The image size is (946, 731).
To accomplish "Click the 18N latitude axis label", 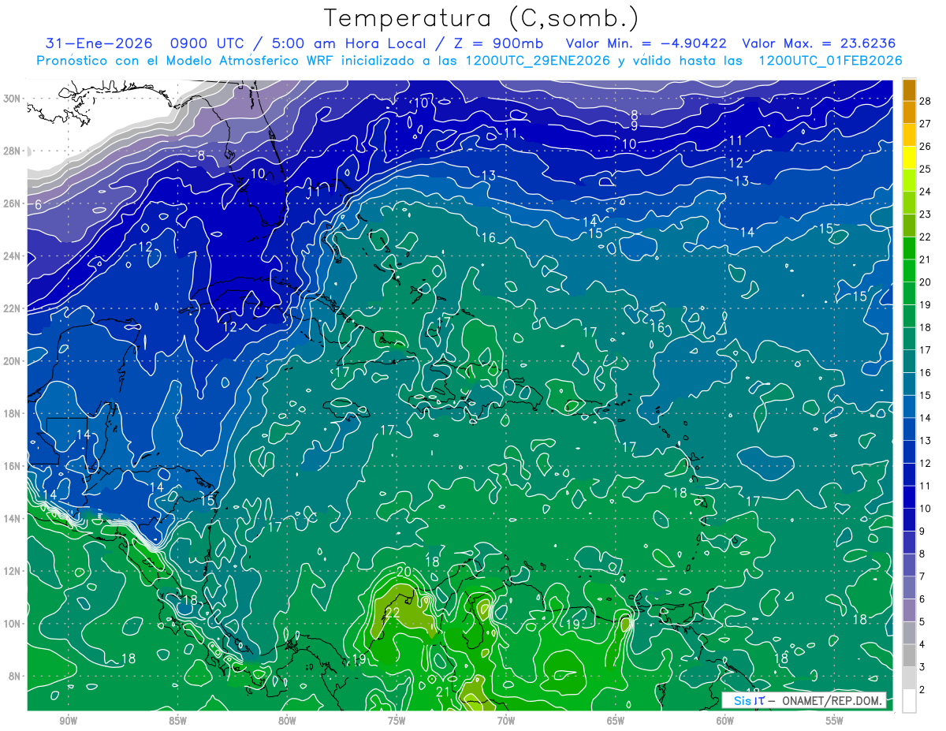I will pyautogui.click(x=13, y=413).
